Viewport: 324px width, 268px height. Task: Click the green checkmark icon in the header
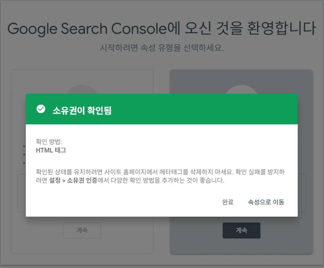(x=41, y=109)
